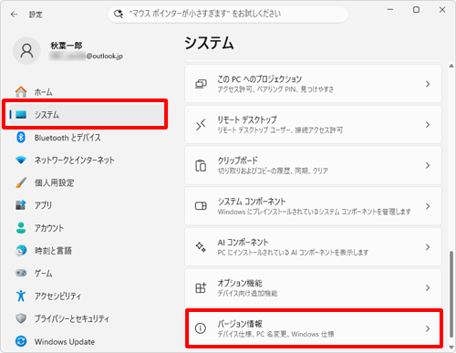The width and height of the screenshot is (456, 353).
Task: Expand the クリップボード chevron arrow
Action: [x=428, y=165]
